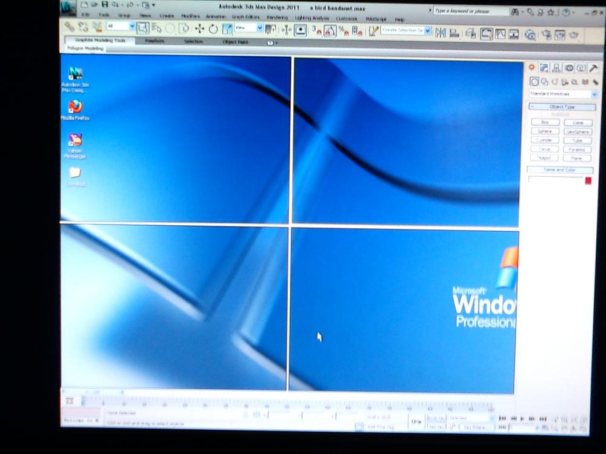
Task: Toggle the Graphite Modeling Tools ribbon icon
Action: click(487, 33)
